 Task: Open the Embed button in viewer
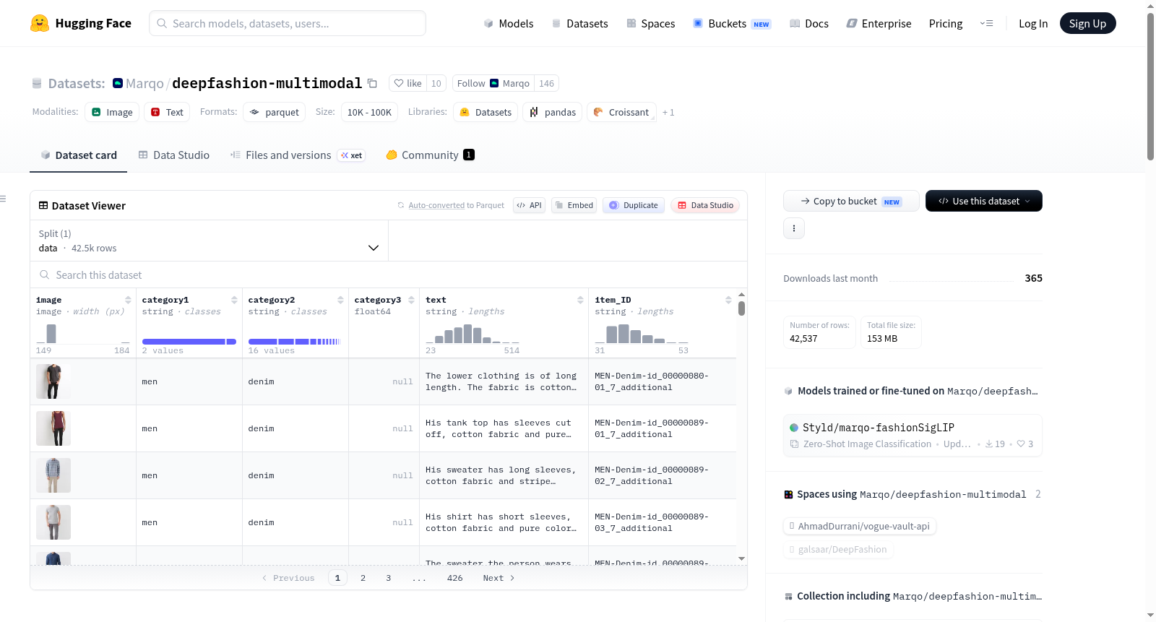click(x=574, y=205)
